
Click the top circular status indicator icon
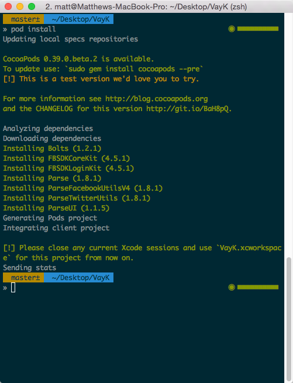click(232, 29)
